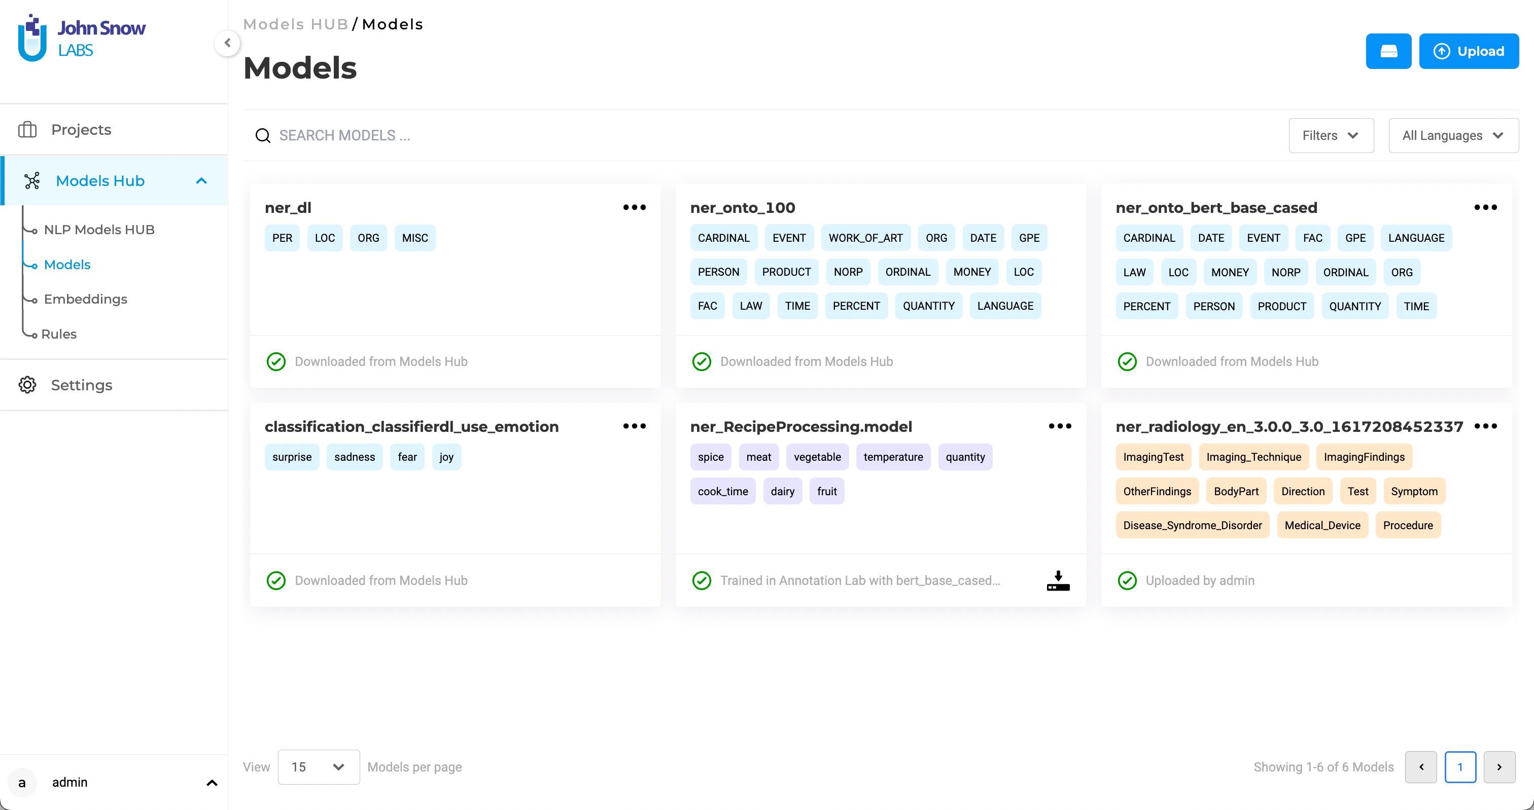Click the temperature label tag

point(893,457)
